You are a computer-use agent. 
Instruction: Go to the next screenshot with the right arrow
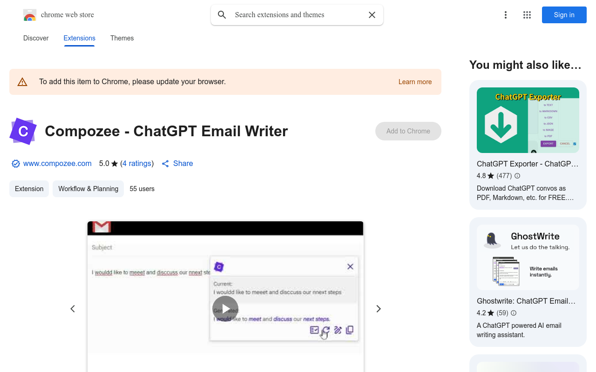[379, 309]
